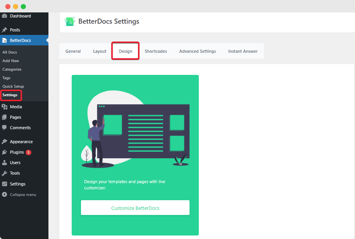Click the BetterDocs logo in page header

(x=70, y=21)
